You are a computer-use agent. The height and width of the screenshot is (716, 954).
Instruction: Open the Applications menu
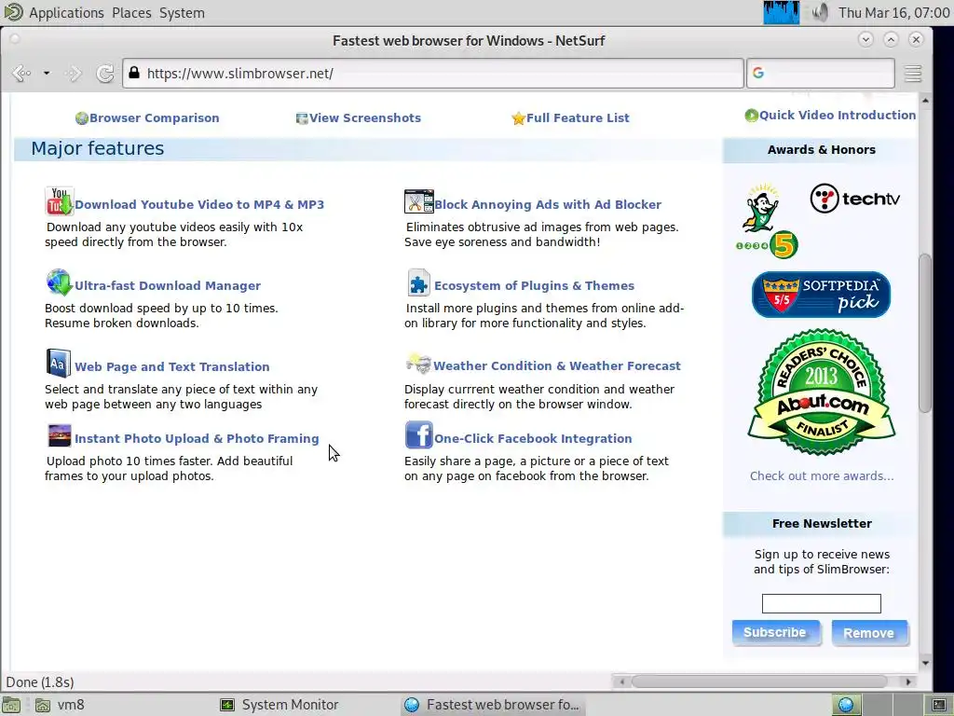[x=66, y=13]
